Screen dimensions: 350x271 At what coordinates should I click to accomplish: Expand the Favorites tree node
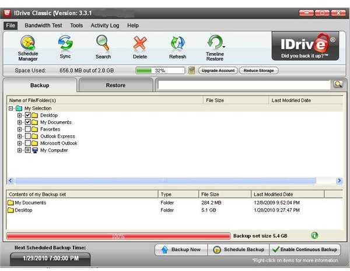(x=20, y=129)
